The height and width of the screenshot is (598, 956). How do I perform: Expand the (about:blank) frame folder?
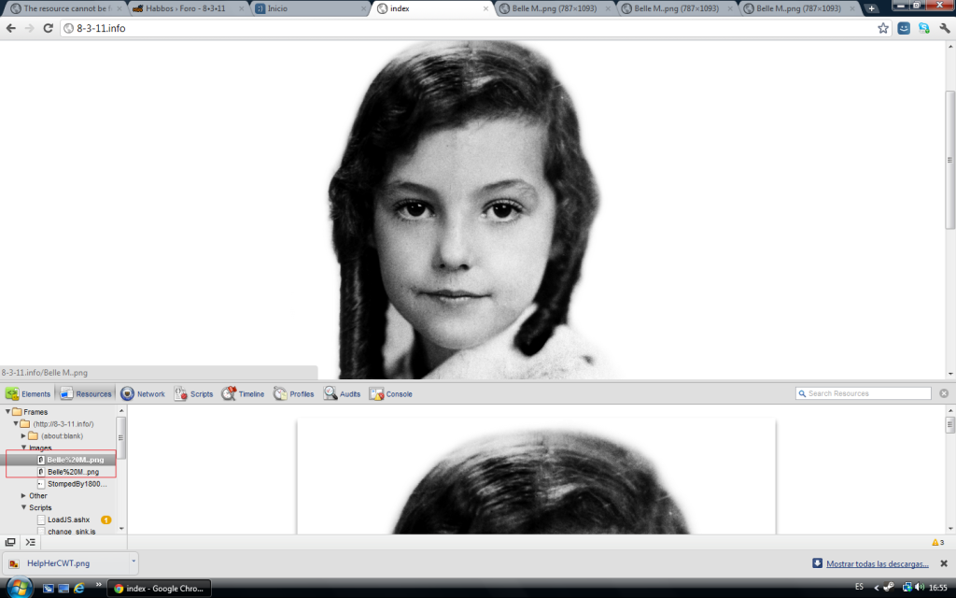click(23, 436)
